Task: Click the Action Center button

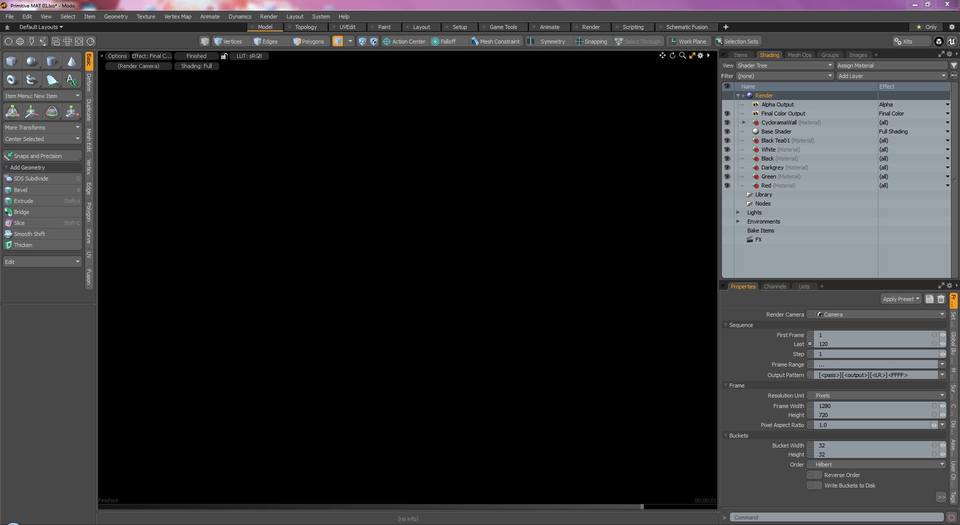Action: point(404,41)
